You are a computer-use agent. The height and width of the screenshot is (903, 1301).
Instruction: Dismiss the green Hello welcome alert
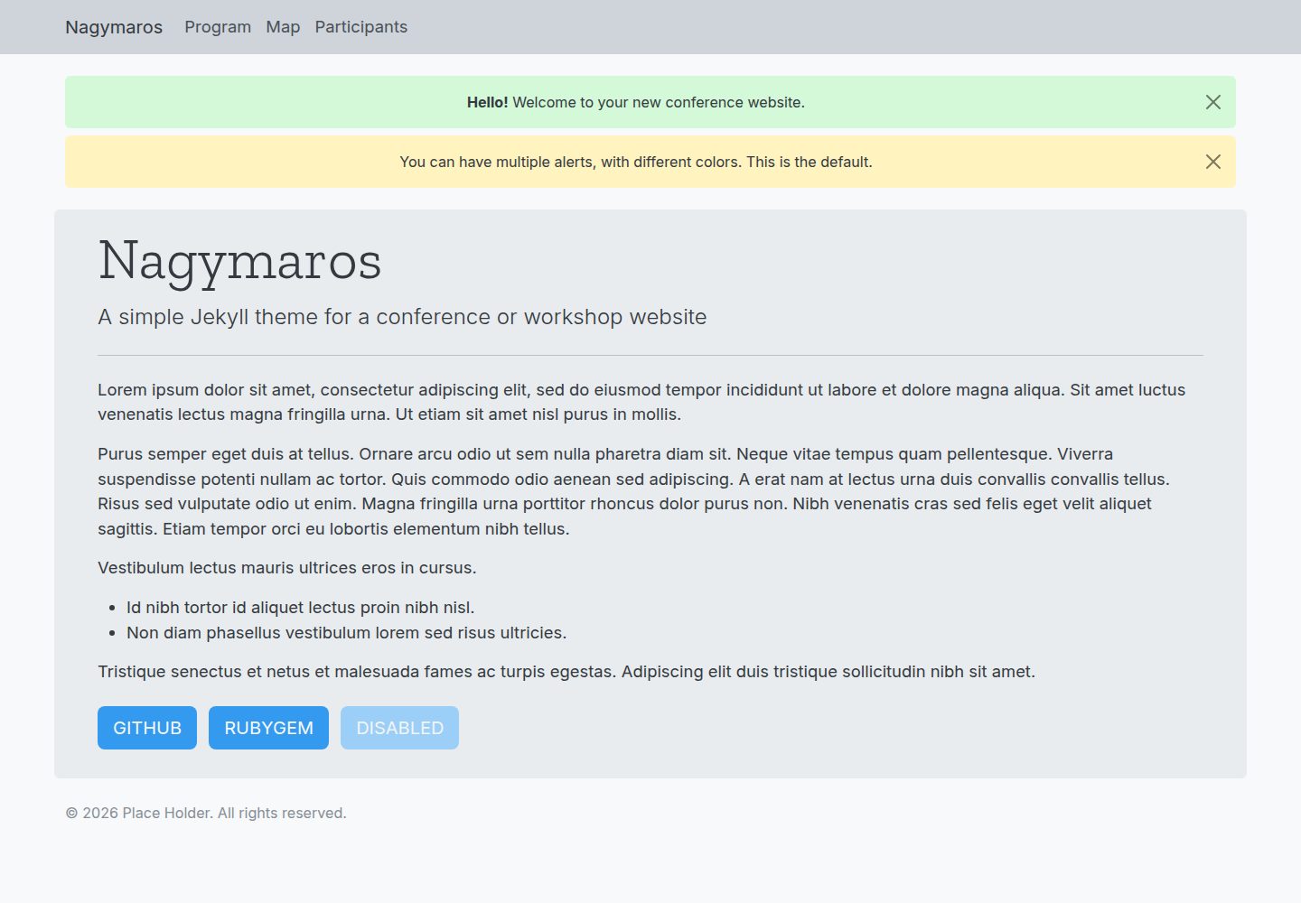click(x=1213, y=102)
